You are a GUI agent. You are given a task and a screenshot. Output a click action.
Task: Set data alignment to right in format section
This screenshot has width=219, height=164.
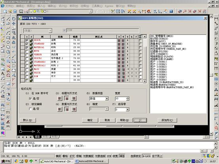point(74,109)
